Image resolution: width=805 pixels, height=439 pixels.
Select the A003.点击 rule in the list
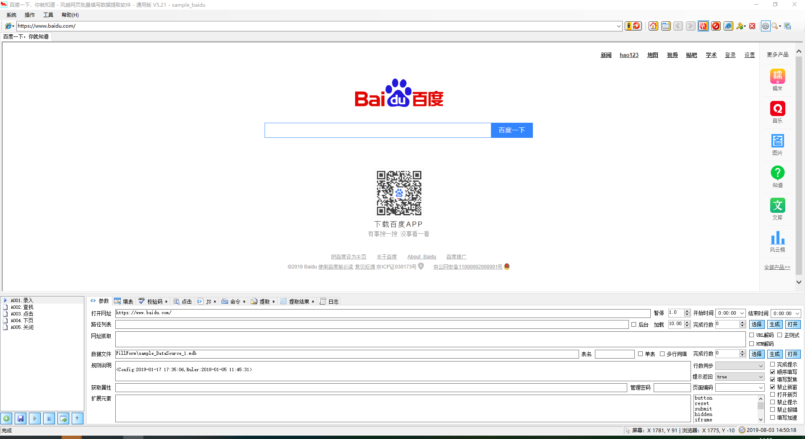(22, 314)
